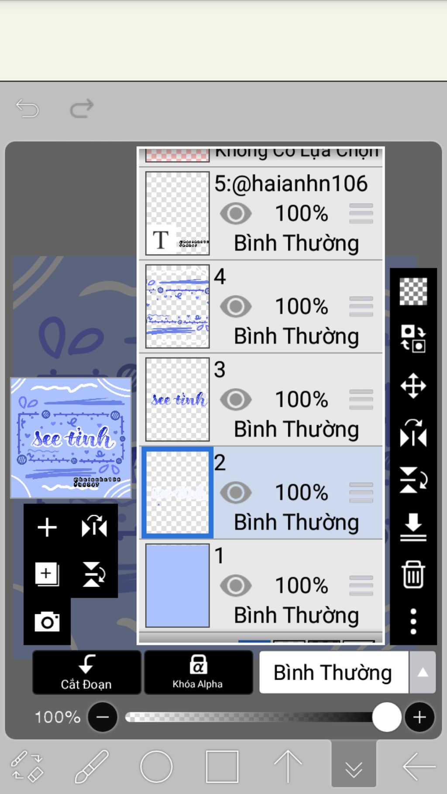Enable Khóa Alpha lock button

[198, 672]
